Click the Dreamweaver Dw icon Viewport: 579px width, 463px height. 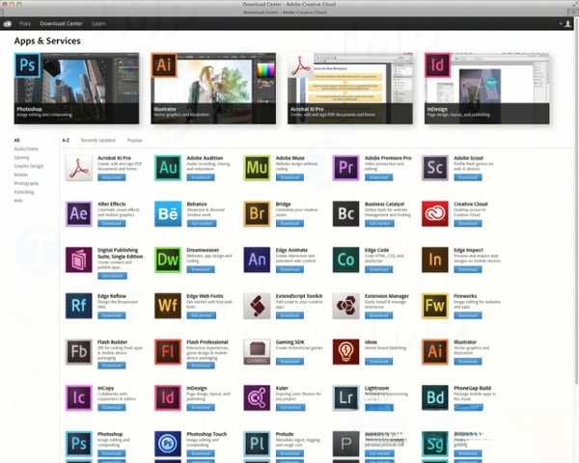click(168, 259)
